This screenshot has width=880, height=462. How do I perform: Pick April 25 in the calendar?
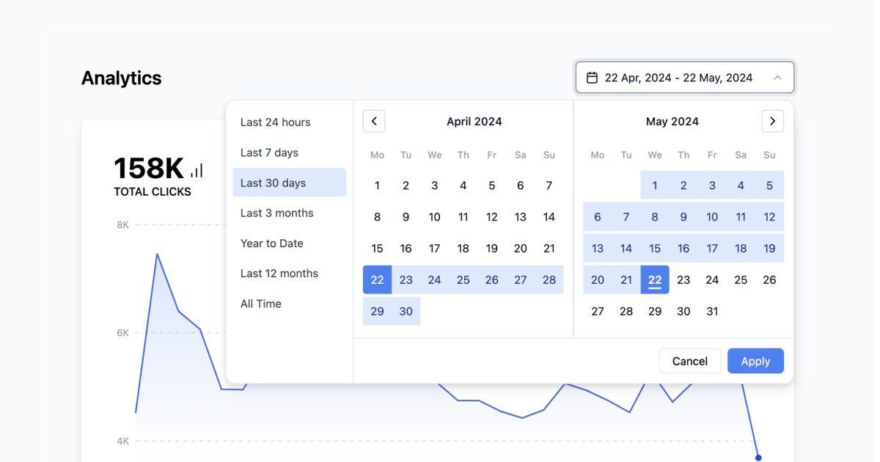pos(463,279)
